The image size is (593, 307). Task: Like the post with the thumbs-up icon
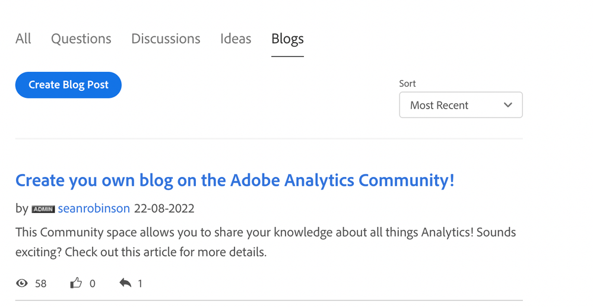[x=76, y=283]
